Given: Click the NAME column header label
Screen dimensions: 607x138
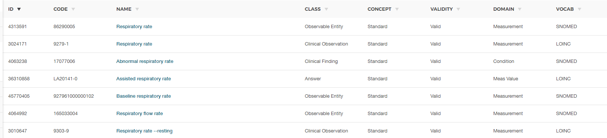Looking at the screenshot, I should click(124, 9).
